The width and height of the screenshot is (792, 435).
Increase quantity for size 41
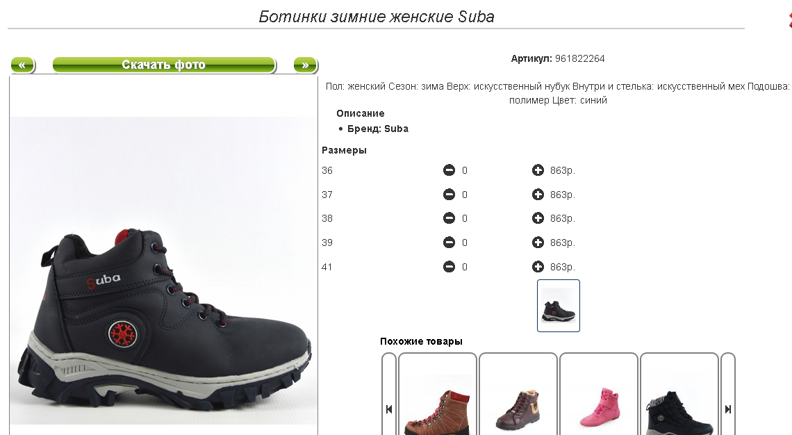coord(538,267)
